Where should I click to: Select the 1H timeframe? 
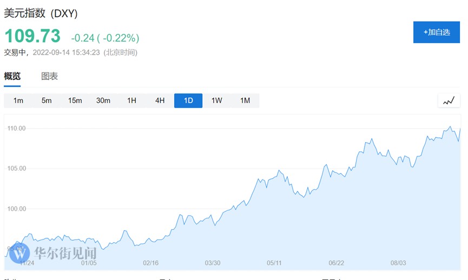coord(131,101)
